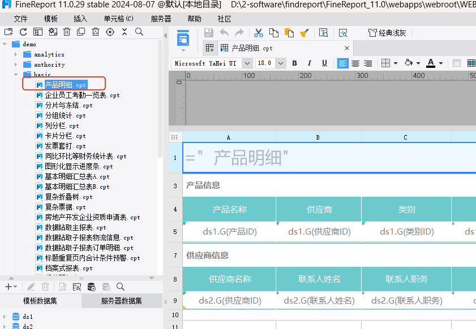Open the dataset connection editor icon
This screenshot has width=476, height=329.
pos(77,287)
